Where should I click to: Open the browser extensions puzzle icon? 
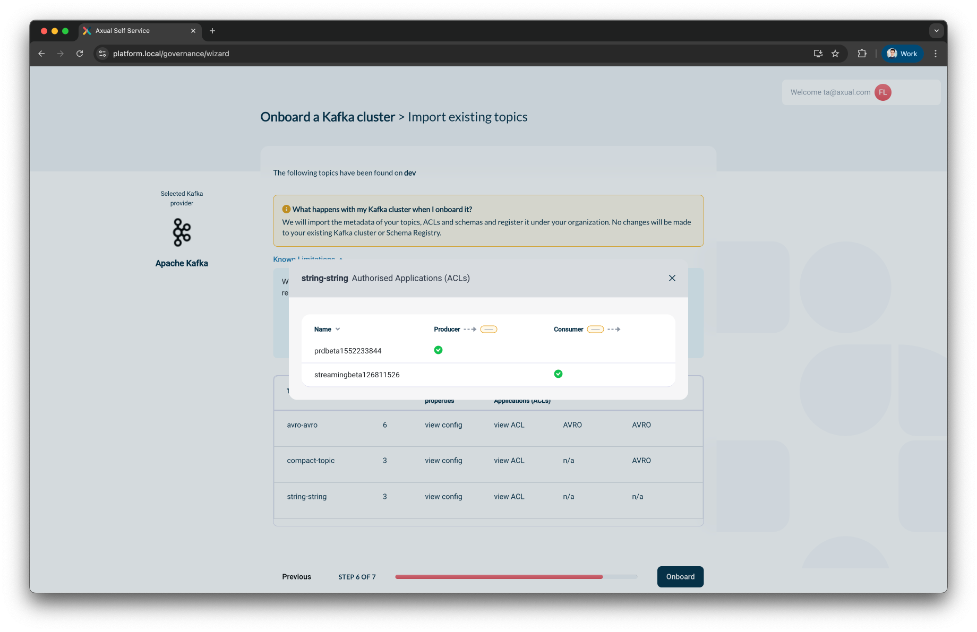click(862, 54)
